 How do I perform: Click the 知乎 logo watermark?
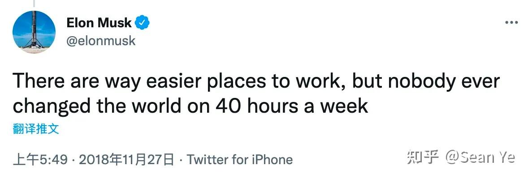click(423, 157)
